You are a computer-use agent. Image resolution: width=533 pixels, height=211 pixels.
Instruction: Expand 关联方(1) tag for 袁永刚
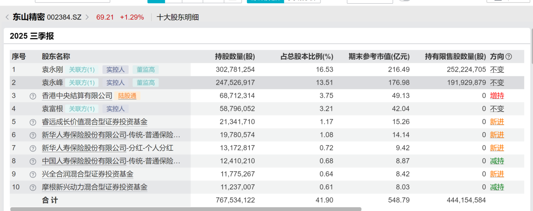(82, 69)
